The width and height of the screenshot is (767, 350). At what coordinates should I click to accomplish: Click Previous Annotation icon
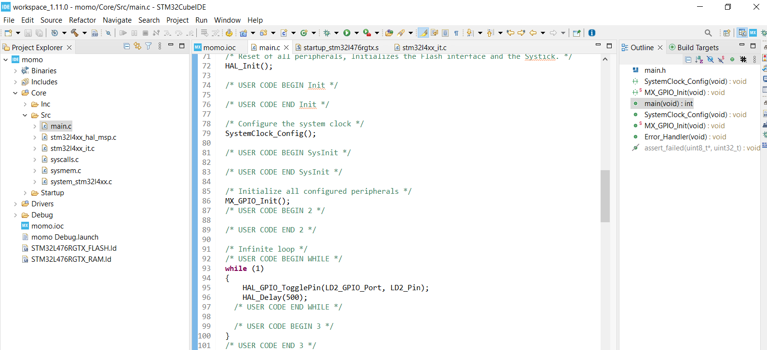(490, 33)
